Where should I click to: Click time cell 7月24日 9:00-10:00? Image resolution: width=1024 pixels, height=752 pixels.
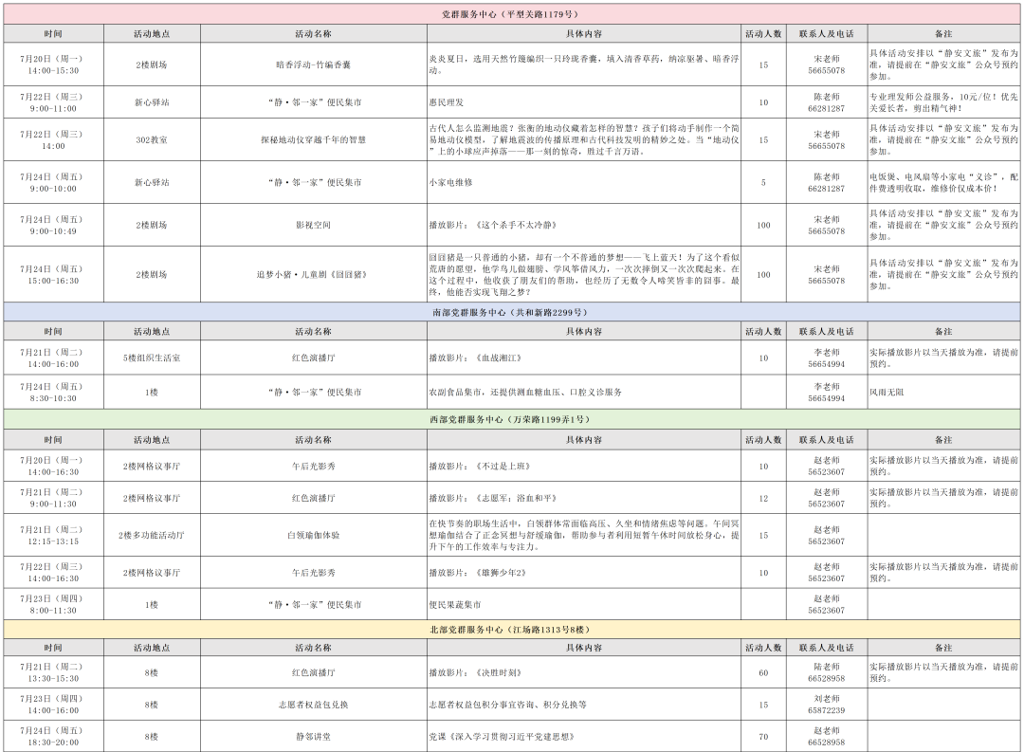click(53, 182)
